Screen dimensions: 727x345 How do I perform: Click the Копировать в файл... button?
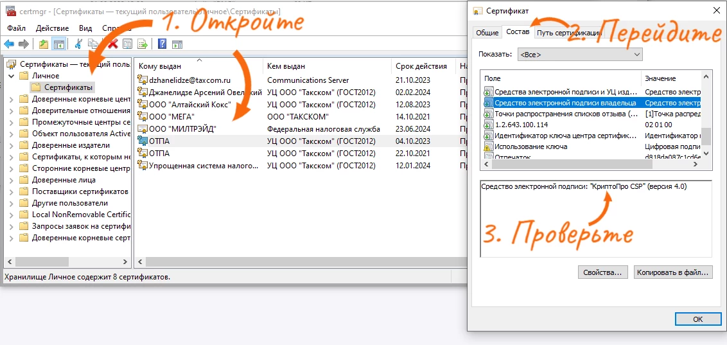pos(672,272)
